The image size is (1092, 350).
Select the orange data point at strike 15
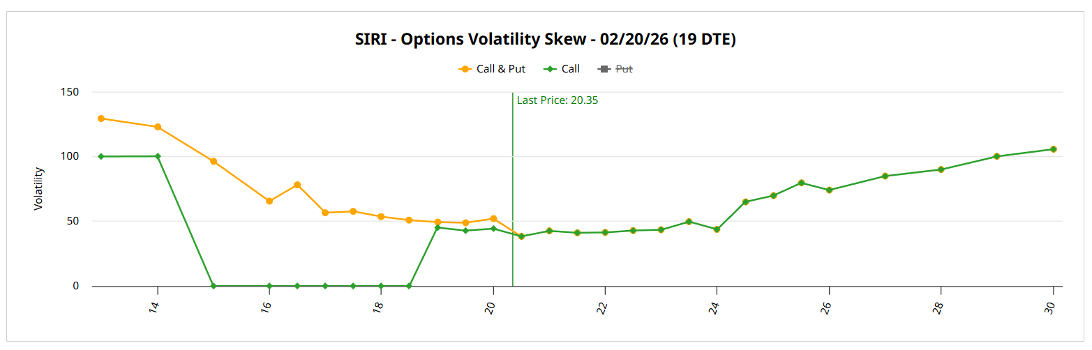[214, 161]
